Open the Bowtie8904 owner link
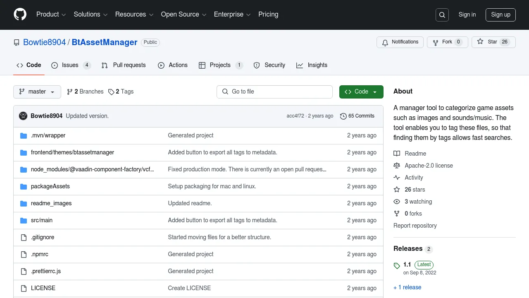This screenshot has height=298, width=529. (x=44, y=42)
